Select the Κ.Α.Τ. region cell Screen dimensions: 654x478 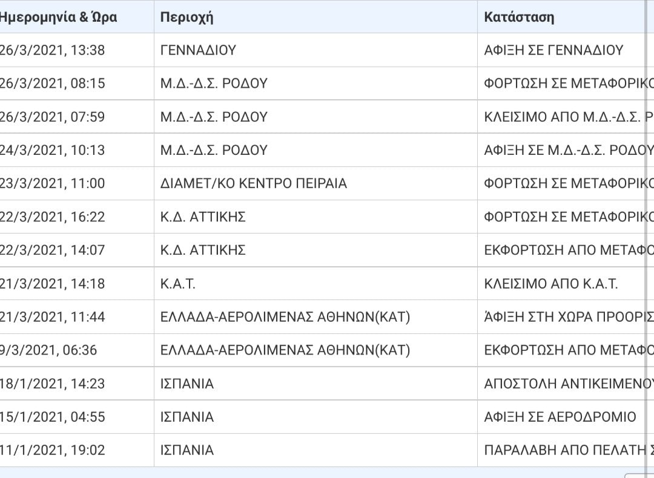[x=177, y=284]
